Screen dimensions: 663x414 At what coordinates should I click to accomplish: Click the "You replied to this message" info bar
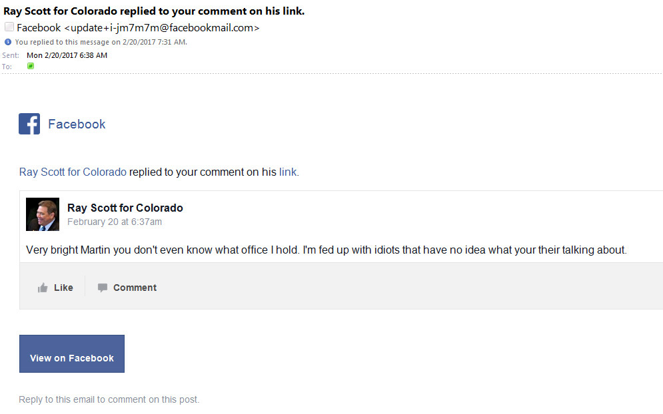pos(101,42)
